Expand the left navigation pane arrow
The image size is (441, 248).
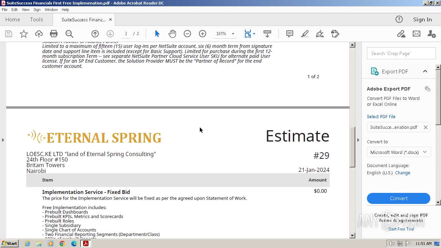tap(3, 140)
